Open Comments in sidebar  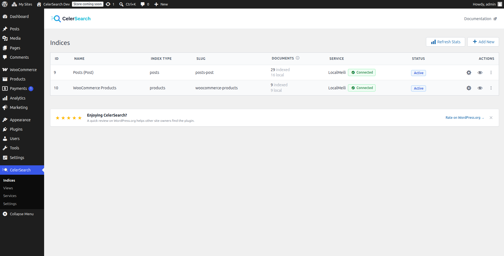click(22, 57)
